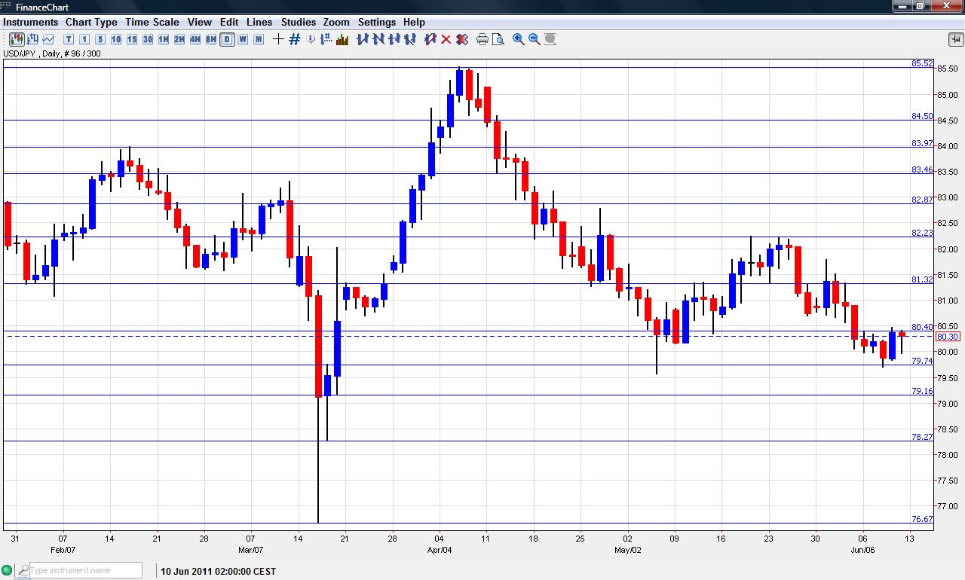
Task: Zoom out of the chart
Action: pyautogui.click(x=535, y=39)
